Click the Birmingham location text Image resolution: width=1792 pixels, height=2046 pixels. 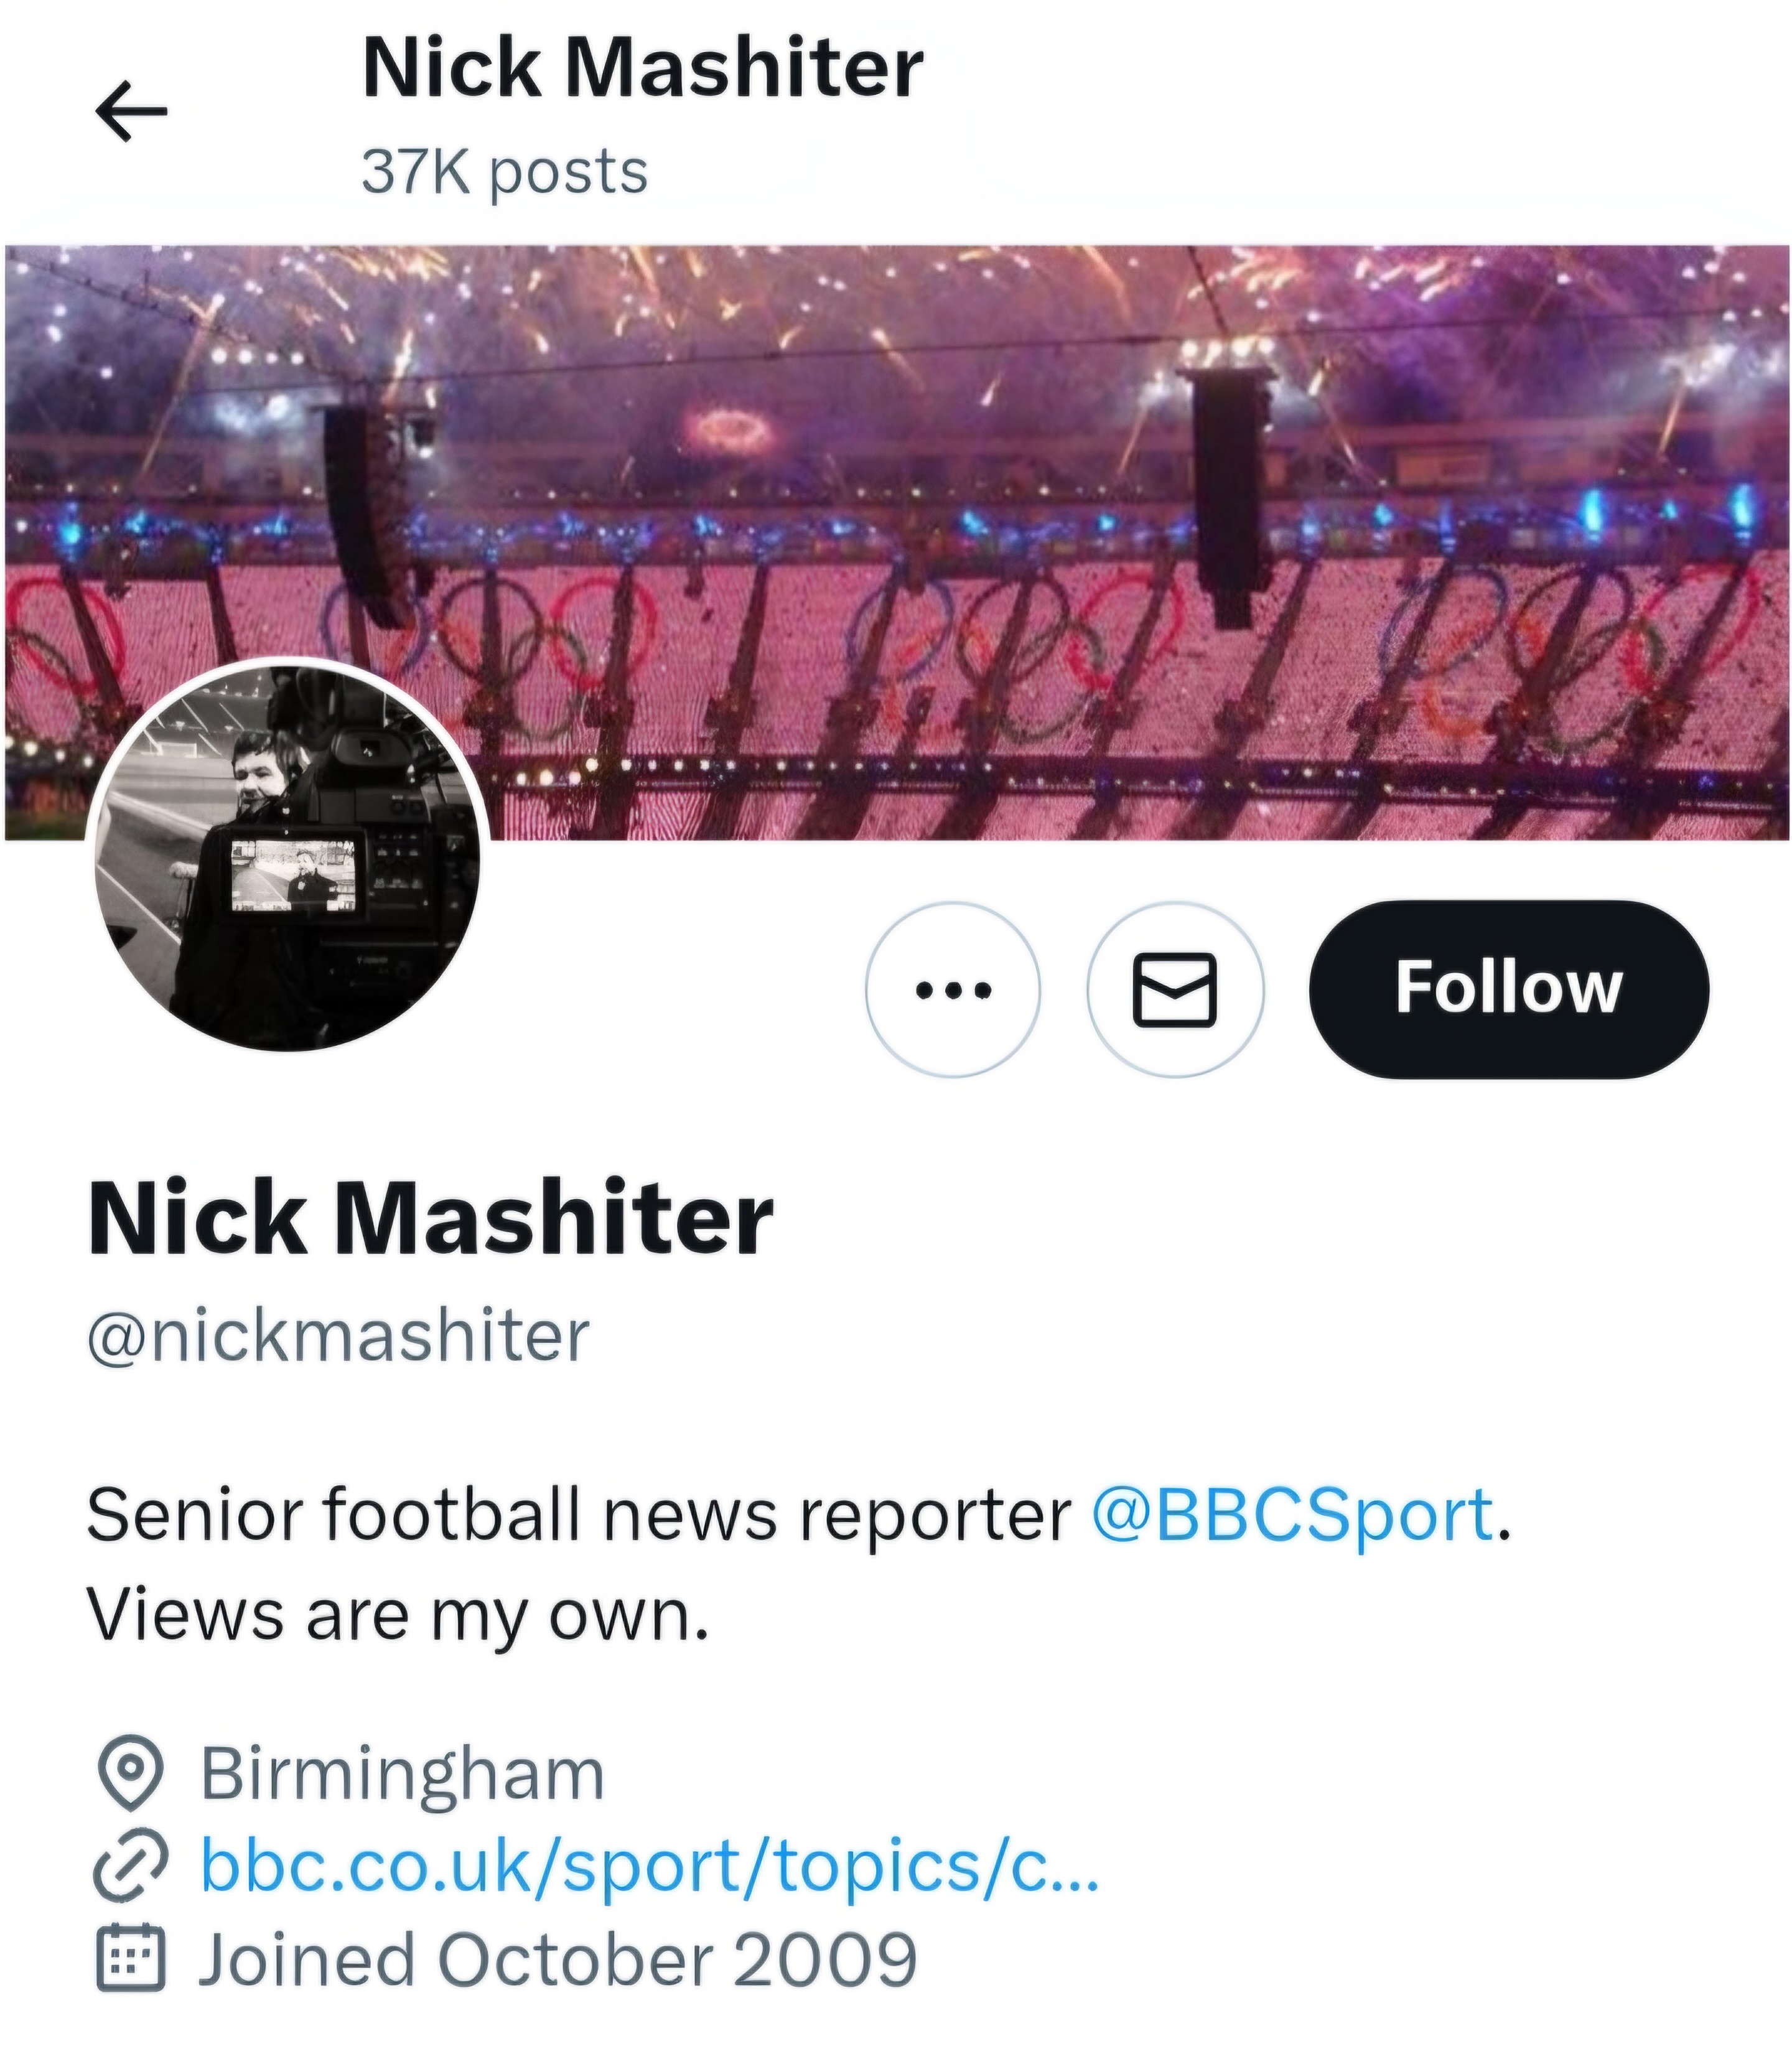coord(403,1773)
